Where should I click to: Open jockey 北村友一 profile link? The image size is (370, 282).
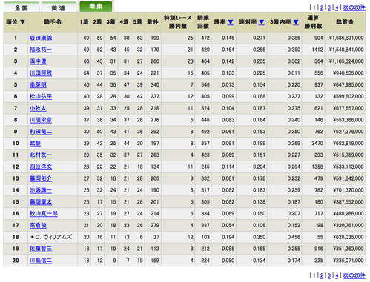click(41, 155)
